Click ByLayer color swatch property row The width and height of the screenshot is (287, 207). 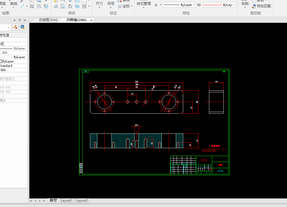pos(14,61)
